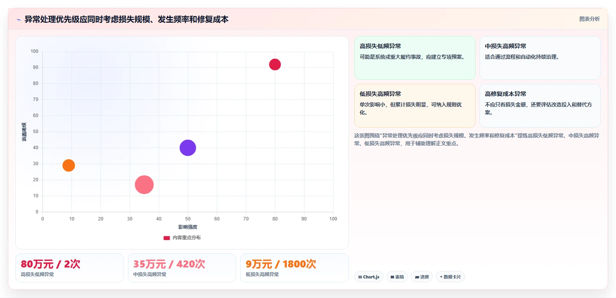616x298 pixels.
Task: Click the 高损失低频异常 caption under 80万元
Action: point(37,275)
